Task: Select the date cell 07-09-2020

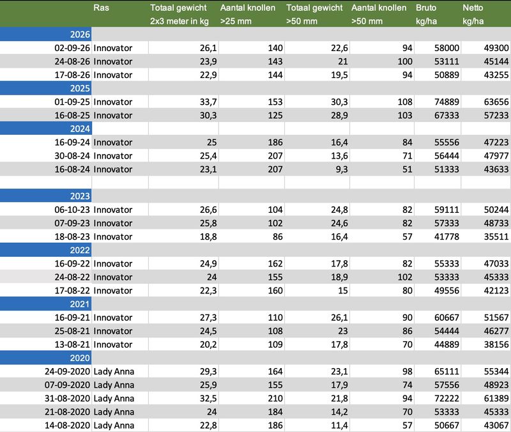Action: pyautogui.click(x=67, y=385)
